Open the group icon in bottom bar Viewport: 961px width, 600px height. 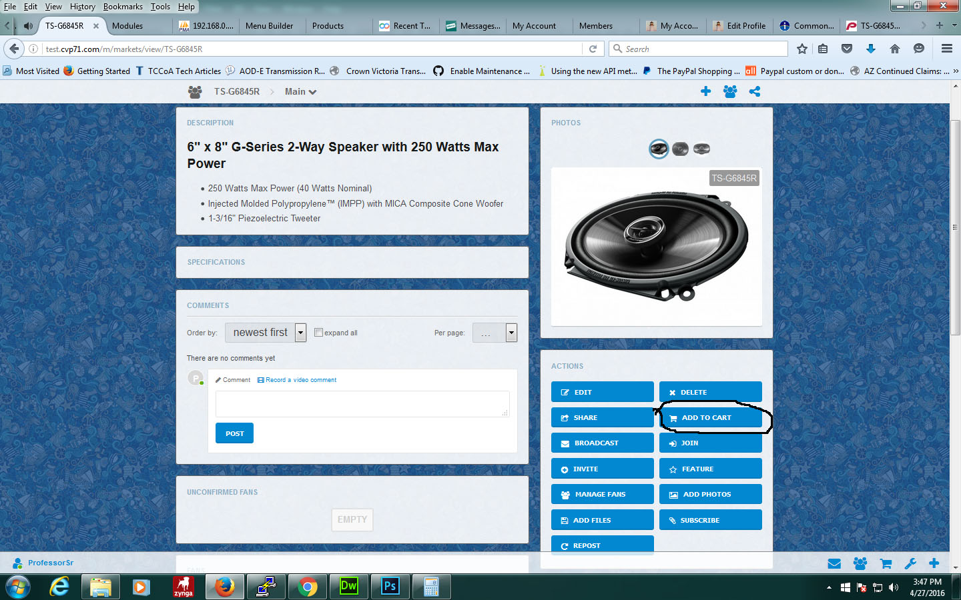860,563
